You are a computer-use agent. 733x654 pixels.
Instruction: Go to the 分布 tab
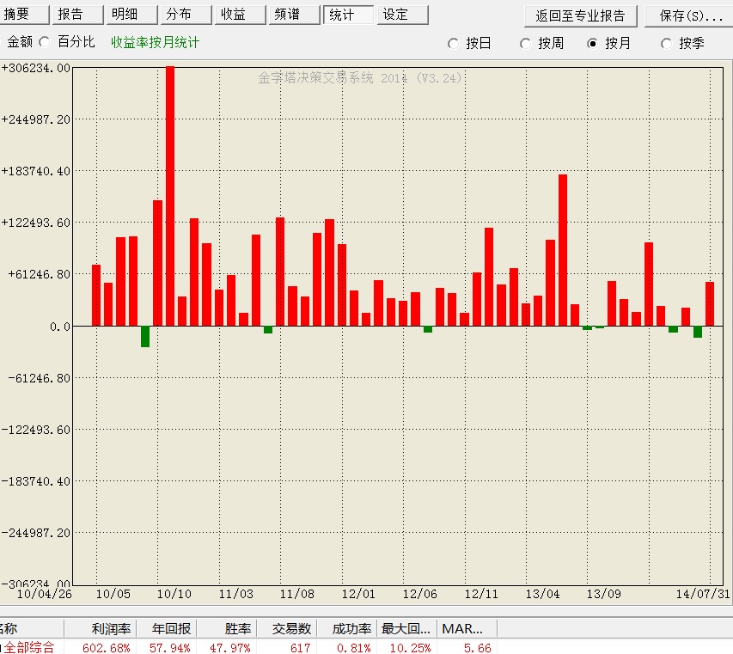[186, 15]
